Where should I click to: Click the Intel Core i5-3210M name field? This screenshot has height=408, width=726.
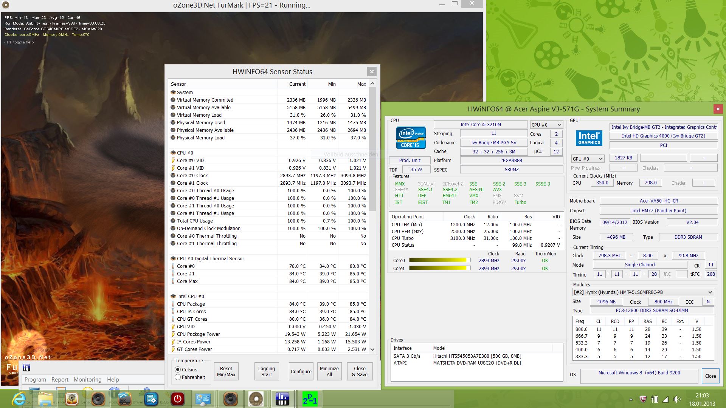(x=481, y=124)
